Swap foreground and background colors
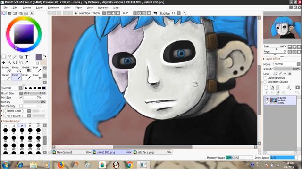 coord(45,56)
